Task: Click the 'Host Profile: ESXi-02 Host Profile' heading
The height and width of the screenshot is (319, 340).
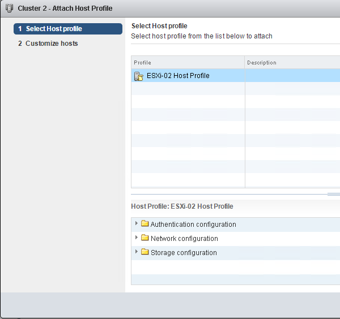Action: (182, 206)
